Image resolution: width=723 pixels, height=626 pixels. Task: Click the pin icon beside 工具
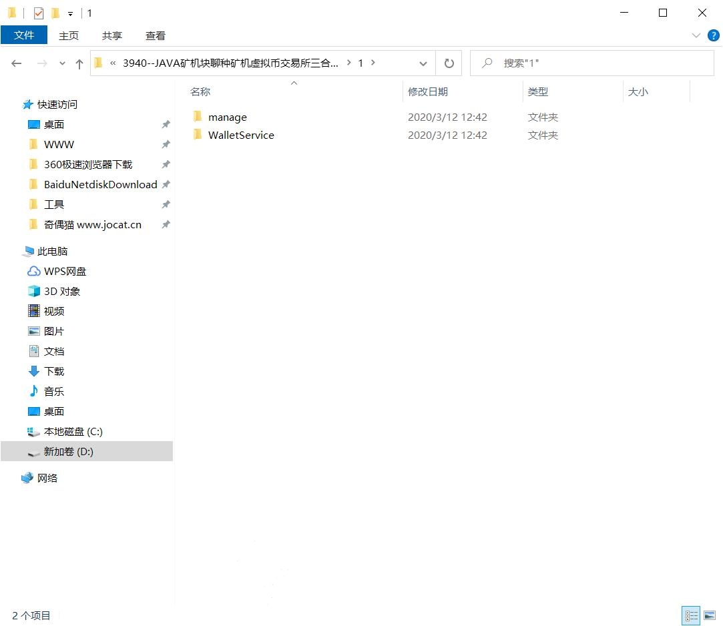[x=166, y=204]
